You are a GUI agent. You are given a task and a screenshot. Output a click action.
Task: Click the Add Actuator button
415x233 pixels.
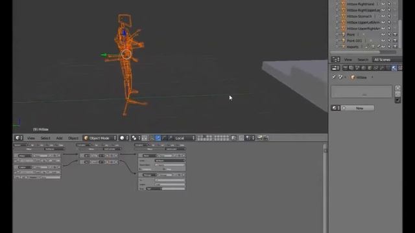click(x=175, y=149)
